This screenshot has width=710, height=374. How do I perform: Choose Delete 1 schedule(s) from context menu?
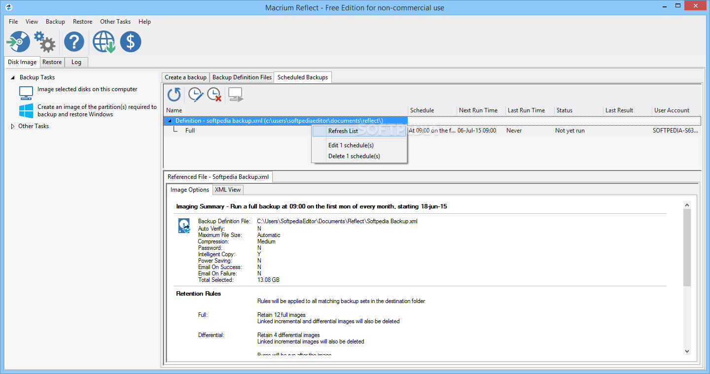point(359,156)
